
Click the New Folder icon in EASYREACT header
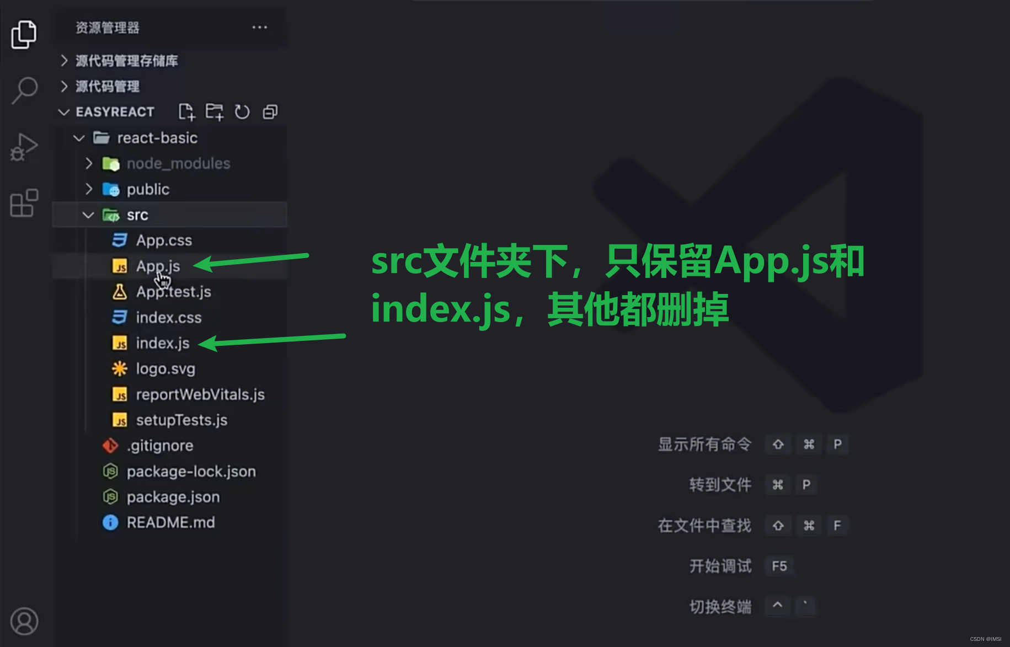pyautogui.click(x=214, y=112)
